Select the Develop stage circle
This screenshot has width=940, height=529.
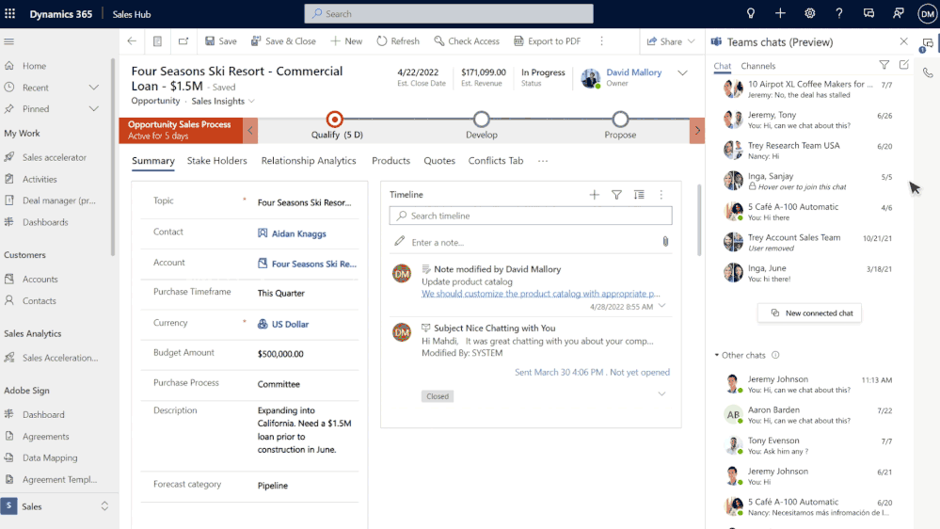[x=482, y=120]
